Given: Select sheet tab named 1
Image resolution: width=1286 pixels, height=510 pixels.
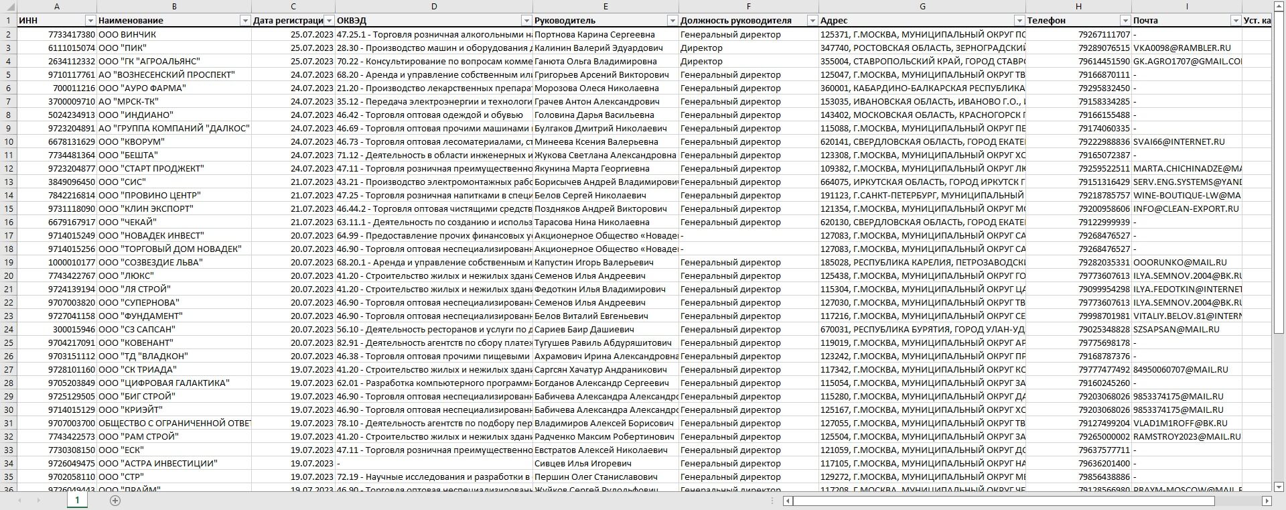Looking at the screenshot, I should tap(77, 500).
